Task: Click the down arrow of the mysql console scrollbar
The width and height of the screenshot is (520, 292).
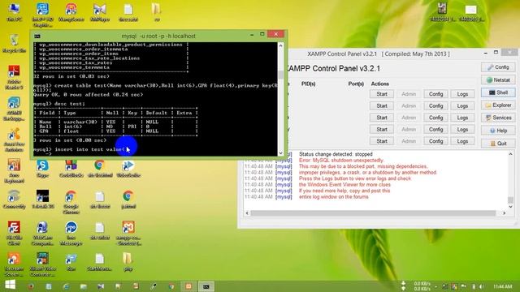Action: (280, 153)
